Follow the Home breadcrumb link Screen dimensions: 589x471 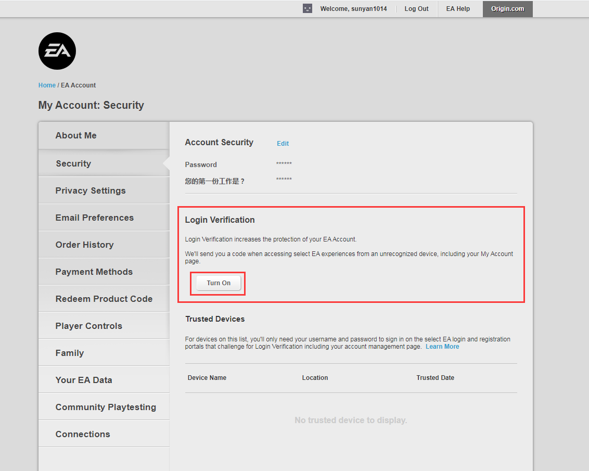tap(47, 85)
